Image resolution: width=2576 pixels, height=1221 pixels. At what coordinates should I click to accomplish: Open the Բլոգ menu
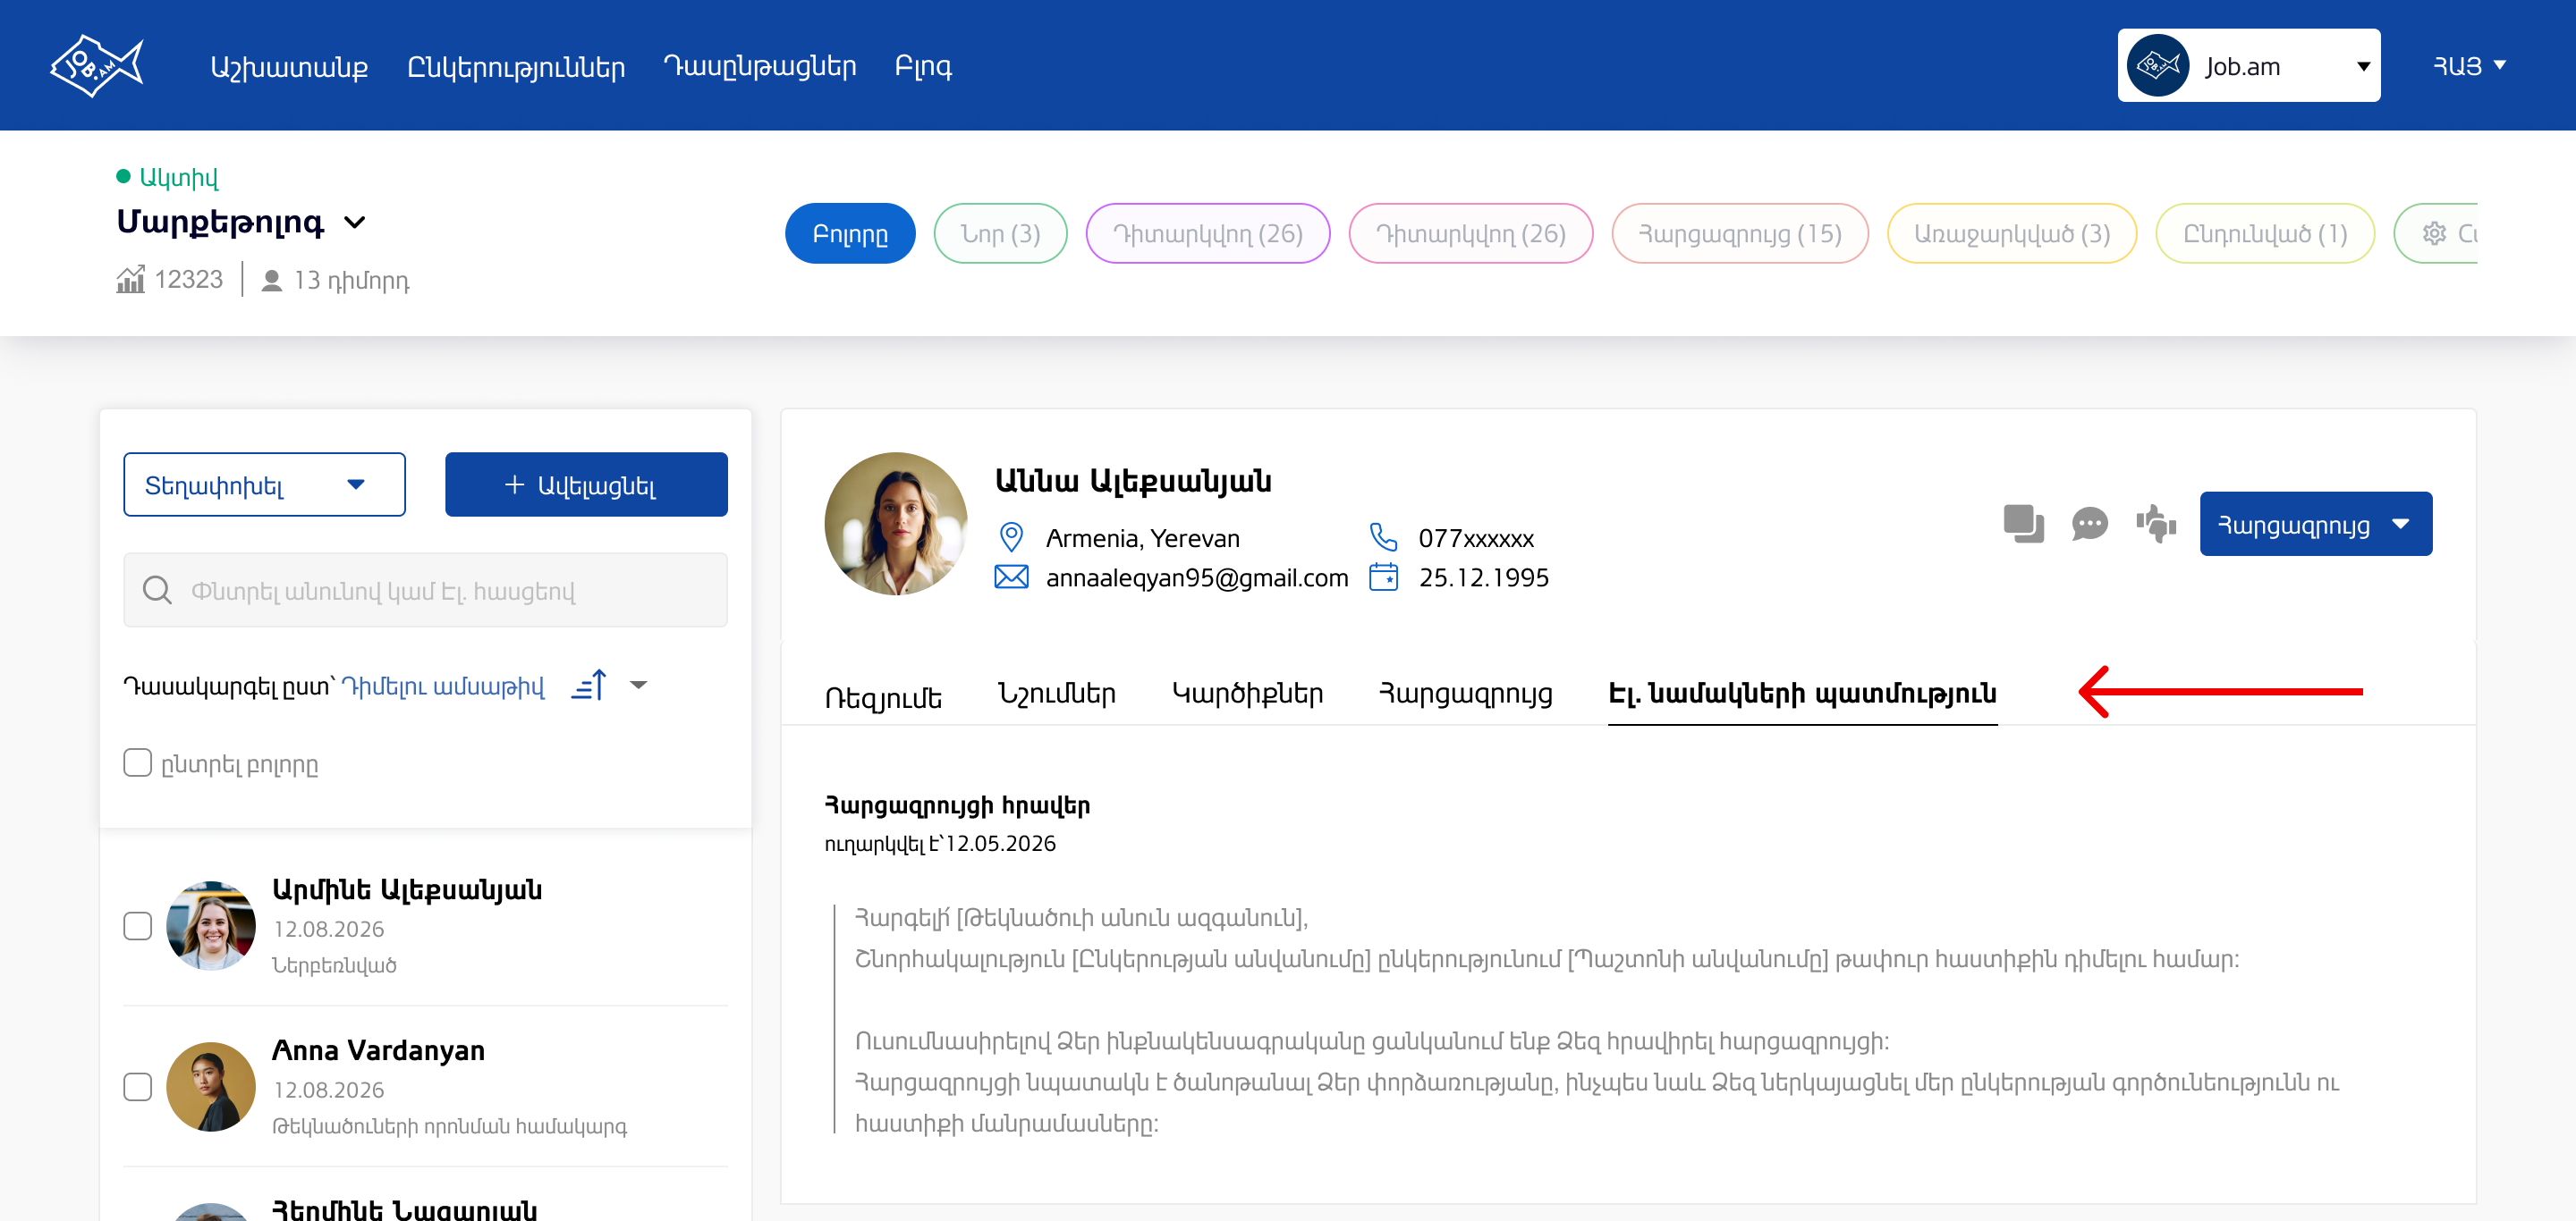[x=923, y=66]
